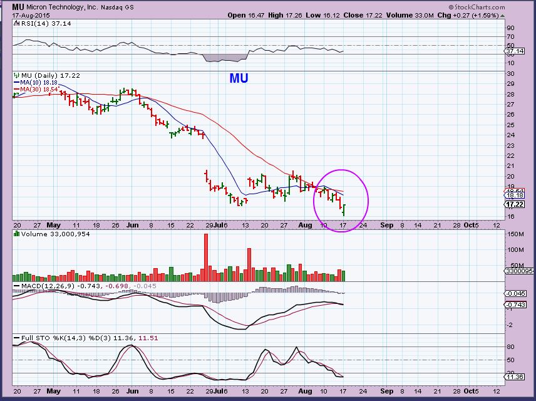Click the MA(30) 18.54 legend entry

tap(36, 90)
